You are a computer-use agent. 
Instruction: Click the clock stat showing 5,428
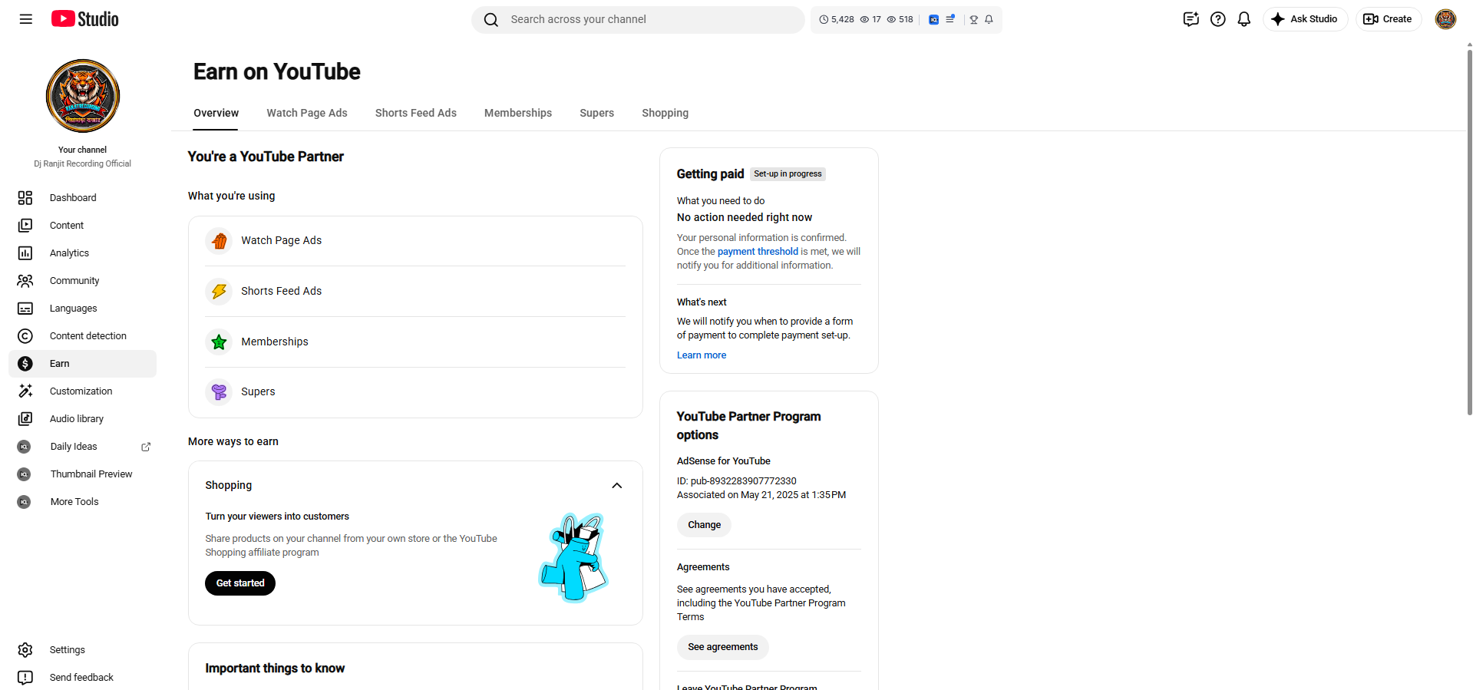[837, 20]
